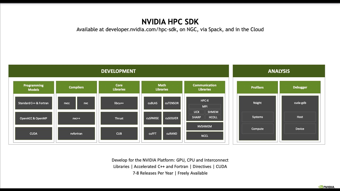Viewport: 340px width, 191px height.
Task: Click the cuBLAS math library box
Action: click(152, 103)
